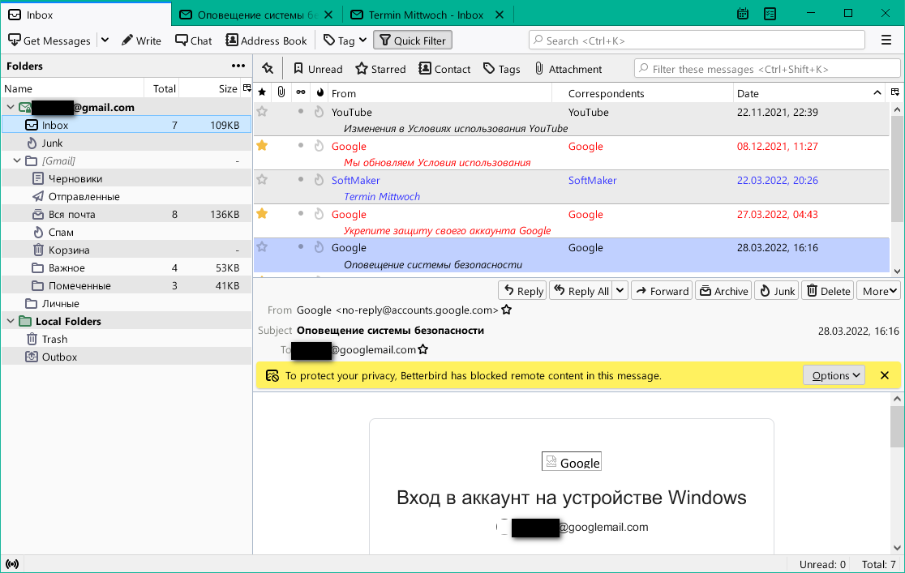Screen dimensions: 905x573
Task: Click the folder column picker icon
Action: (x=247, y=88)
